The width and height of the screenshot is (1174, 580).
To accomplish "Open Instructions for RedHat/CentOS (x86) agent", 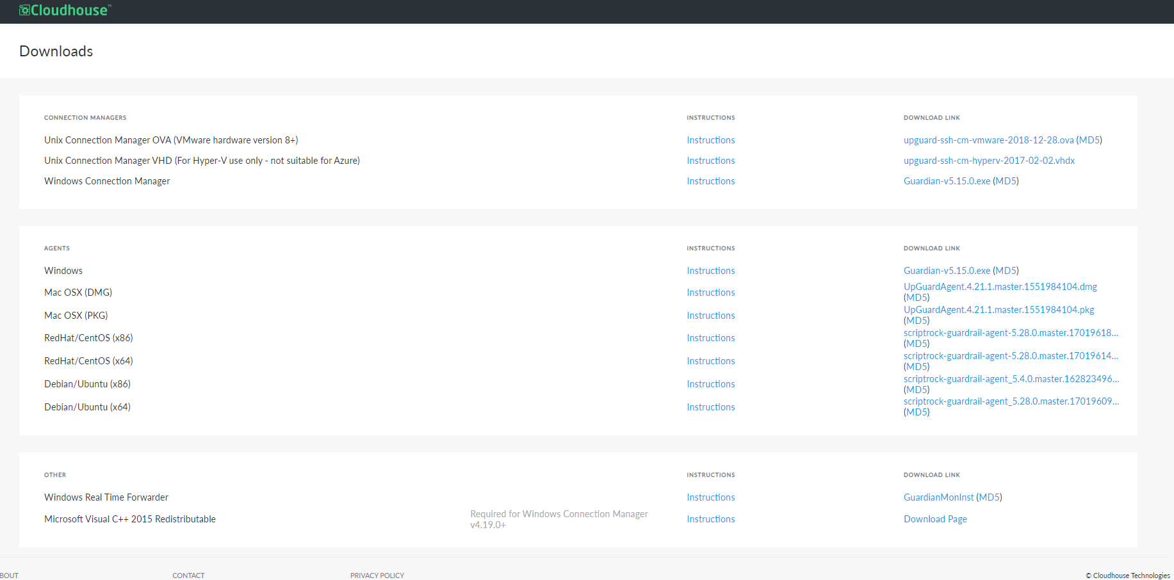I will click(710, 338).
